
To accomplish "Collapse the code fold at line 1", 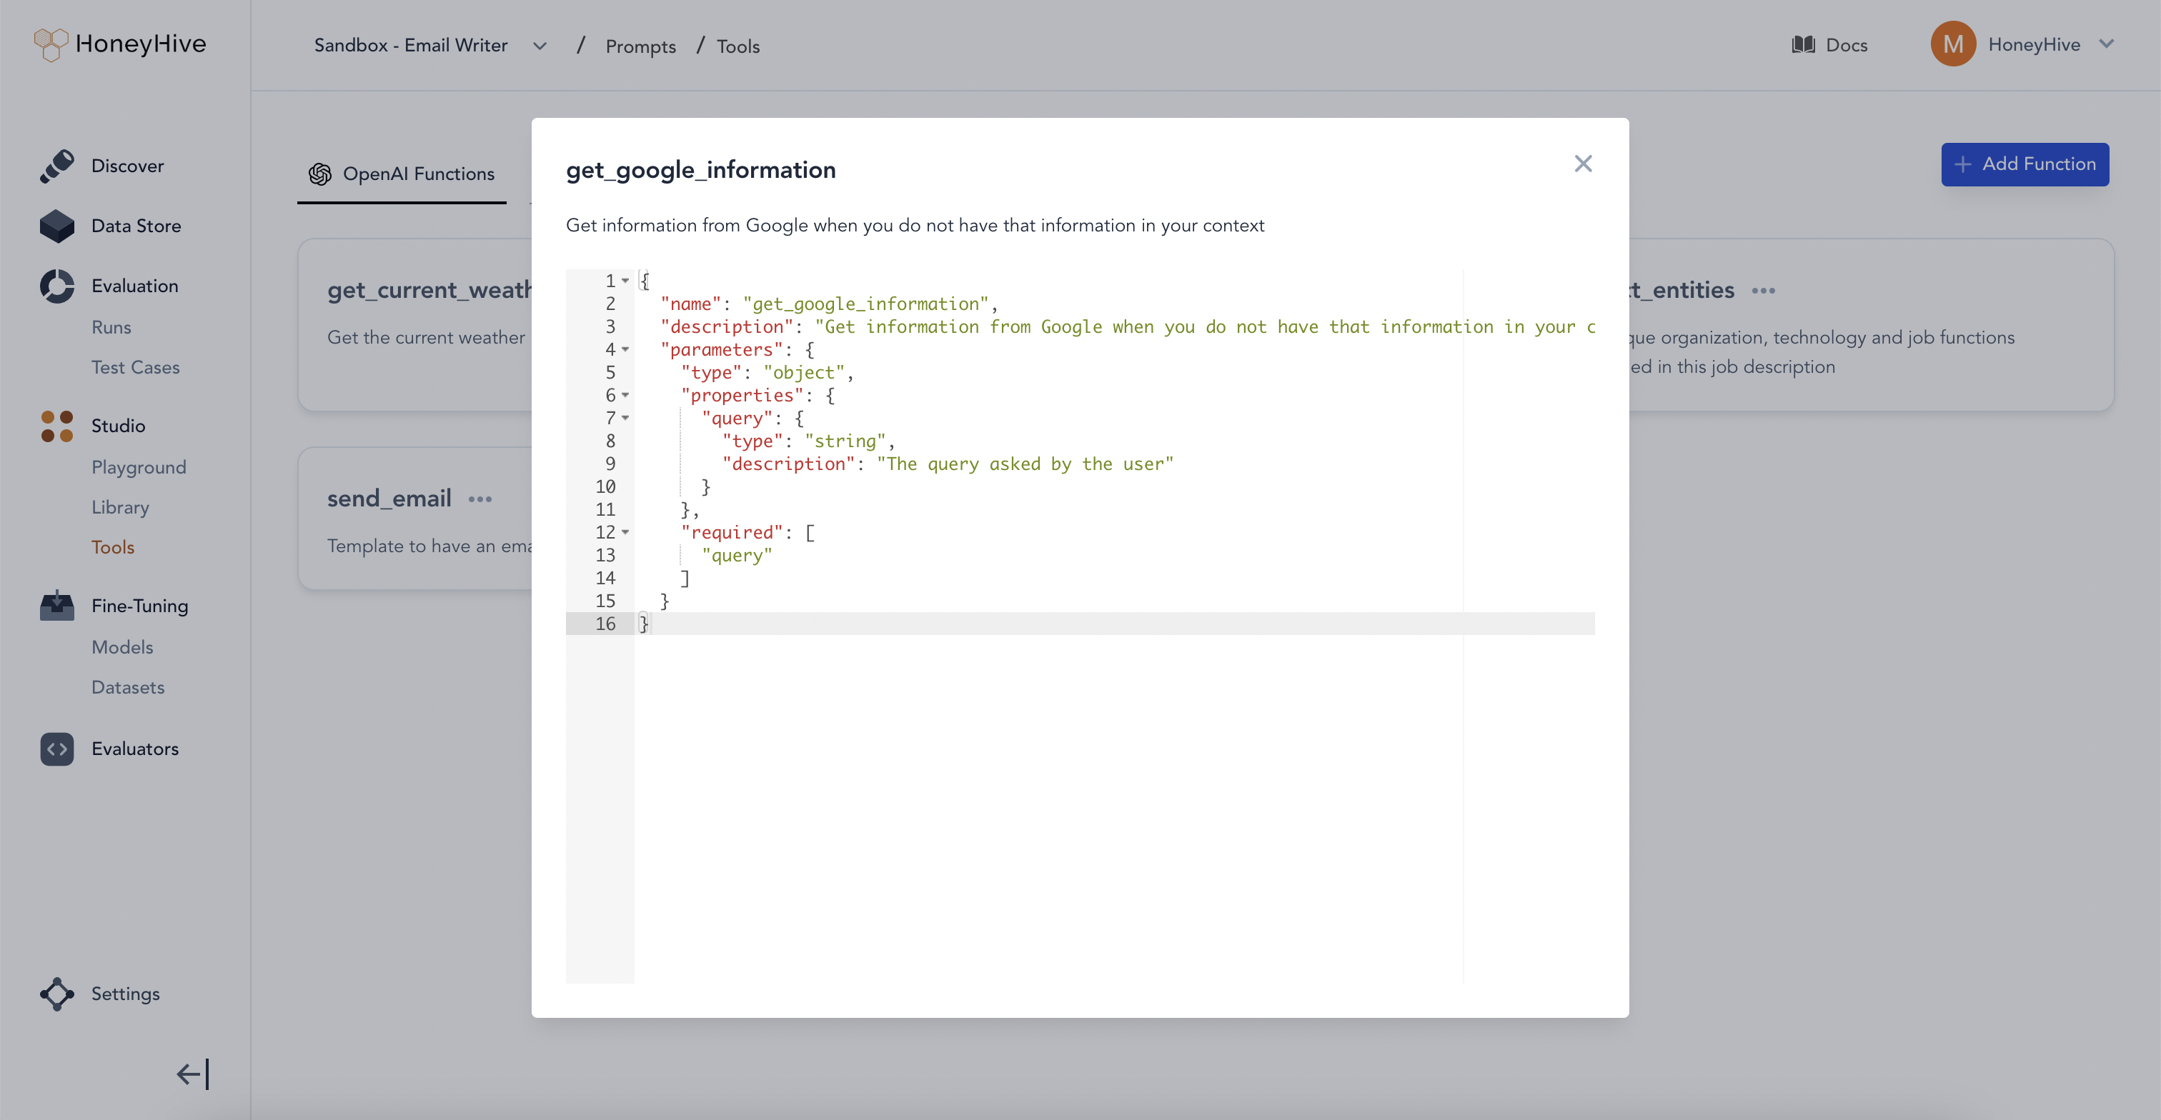I will point(626,281).
